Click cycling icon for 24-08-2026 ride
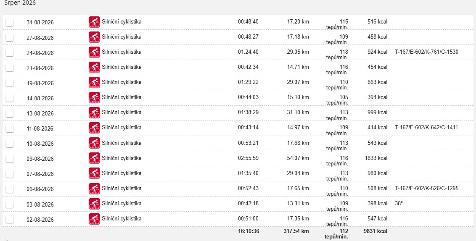The width and height of the screenshot is (476, 241). (x=94, y=52)
